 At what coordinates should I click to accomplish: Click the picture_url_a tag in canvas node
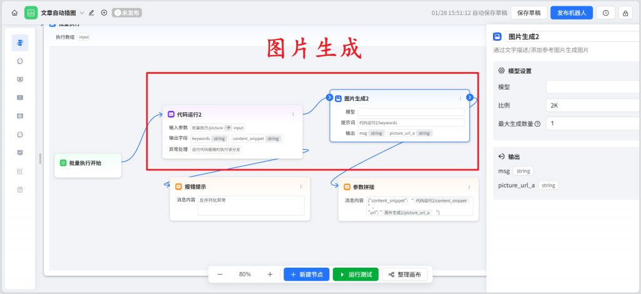(410, 133)
